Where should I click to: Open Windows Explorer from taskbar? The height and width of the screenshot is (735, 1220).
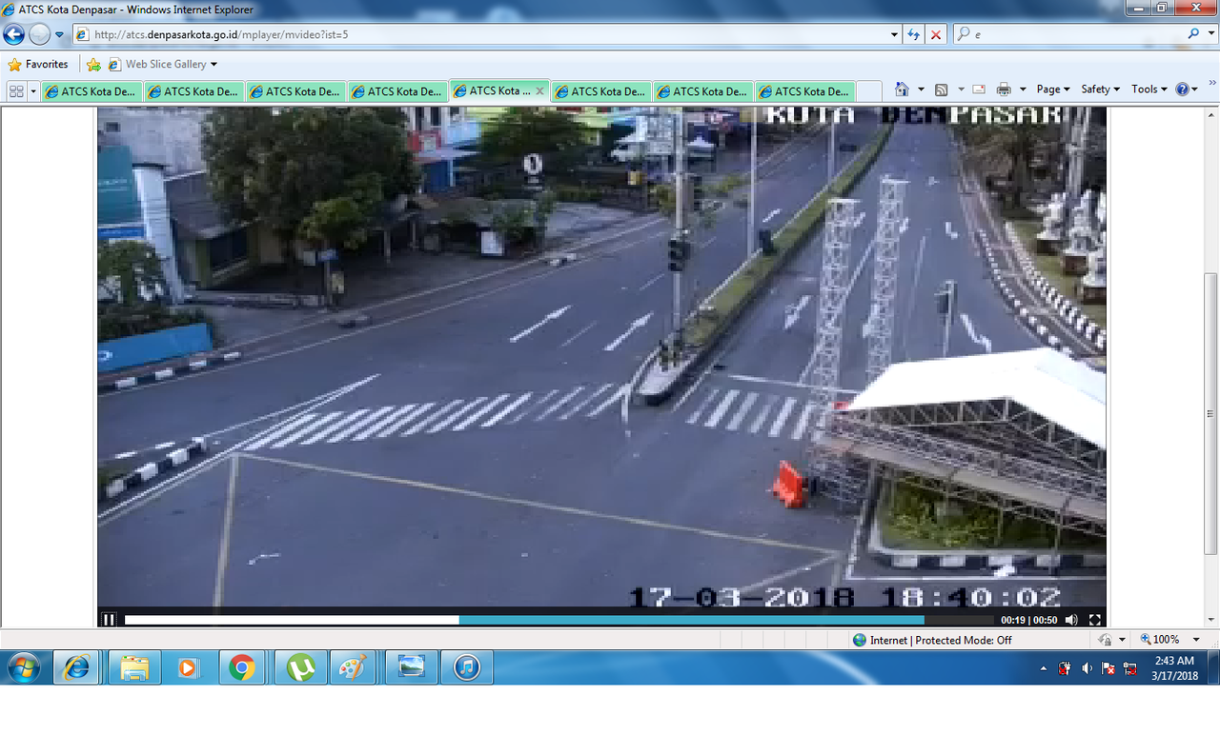click(x=134, y=668)
